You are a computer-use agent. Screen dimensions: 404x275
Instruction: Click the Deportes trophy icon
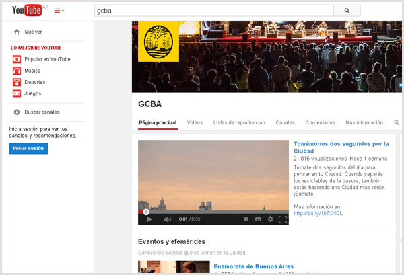pos(17,82)
